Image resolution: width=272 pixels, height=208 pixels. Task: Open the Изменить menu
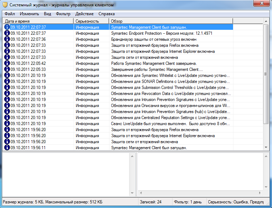tap(29, 14)
